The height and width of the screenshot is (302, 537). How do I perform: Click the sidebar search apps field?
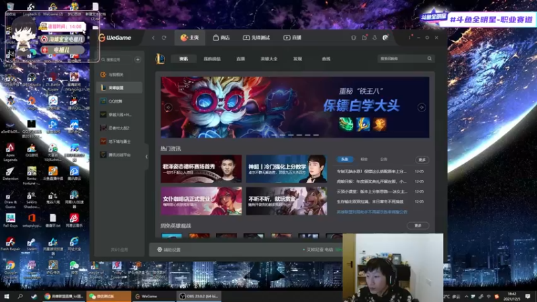pos(115,60)
